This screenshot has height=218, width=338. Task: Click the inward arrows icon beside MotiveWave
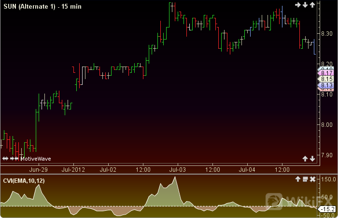pyautogui.click(x=14, y=158)
